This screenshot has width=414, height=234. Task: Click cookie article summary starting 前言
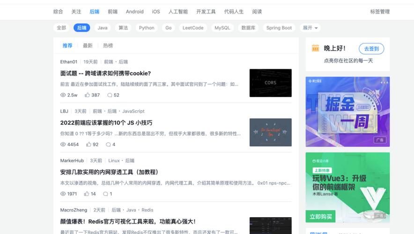click(149, 84)
